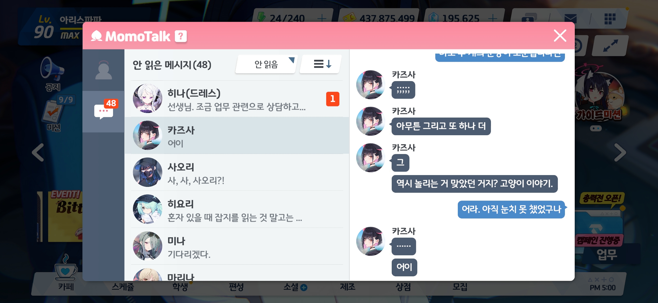Open the MomoTalk help question-mark icon
This screenshot has width=658, height=303.
coord(181,36)
